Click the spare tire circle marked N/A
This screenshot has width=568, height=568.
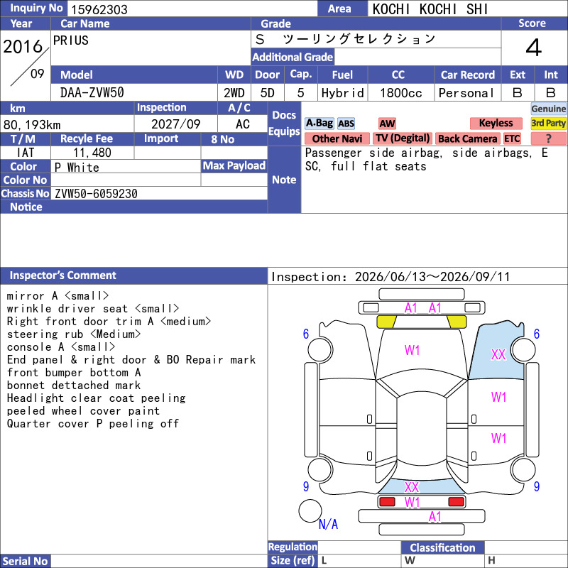coord(310,510)
